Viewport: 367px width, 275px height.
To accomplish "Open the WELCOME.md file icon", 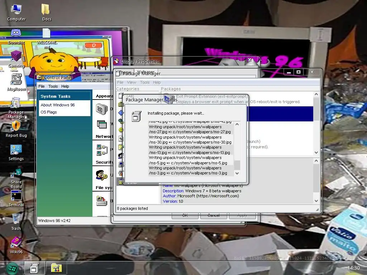I will click(x=47, y=39).
